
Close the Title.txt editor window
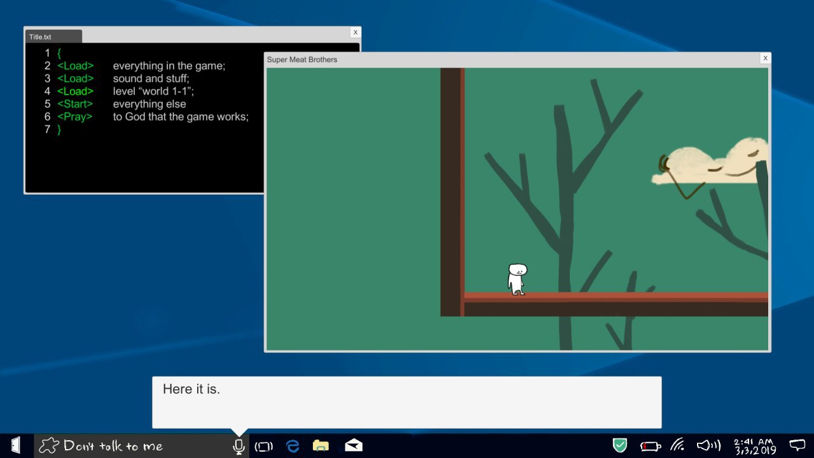355,32
